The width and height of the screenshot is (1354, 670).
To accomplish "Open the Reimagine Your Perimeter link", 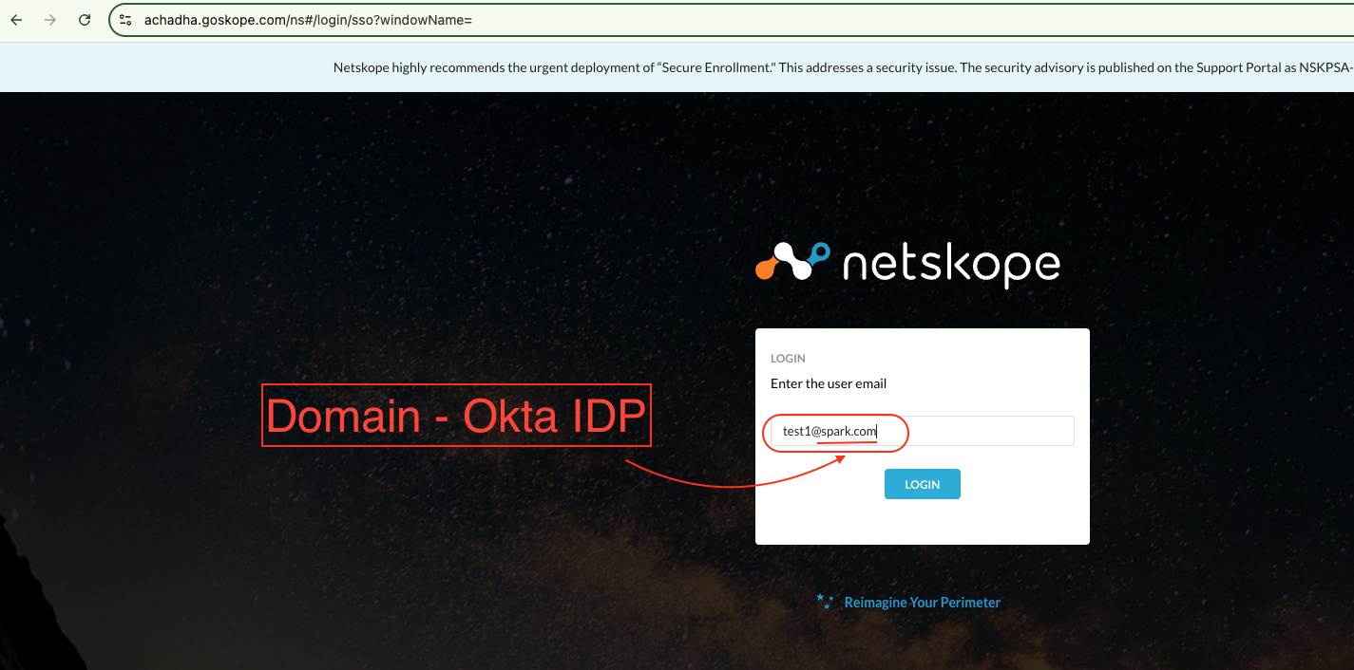I will coord(922,603).
